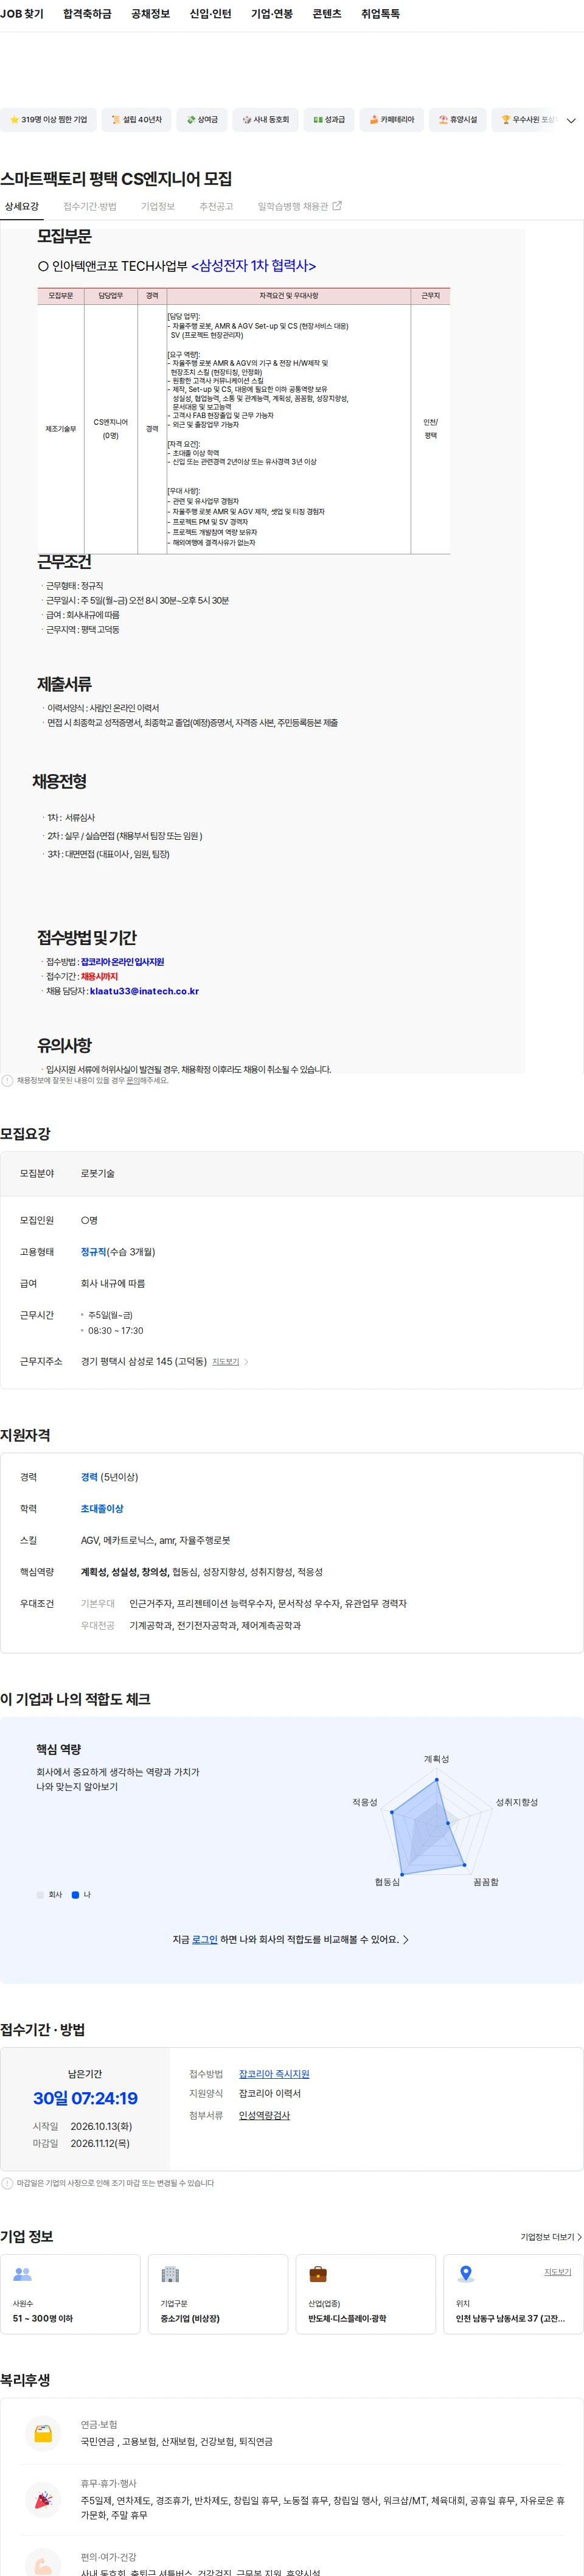This screenshot has width=584, height=2576.
Task: Open the 합격축하금 menu
Action: [x=87, y=14]
